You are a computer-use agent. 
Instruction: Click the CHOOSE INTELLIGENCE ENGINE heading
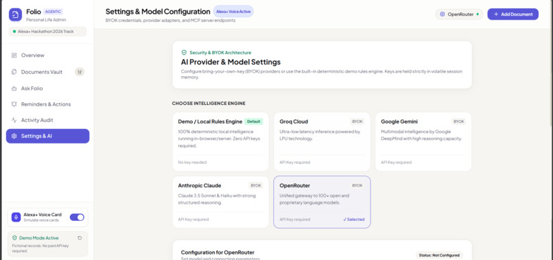(209, 104)
